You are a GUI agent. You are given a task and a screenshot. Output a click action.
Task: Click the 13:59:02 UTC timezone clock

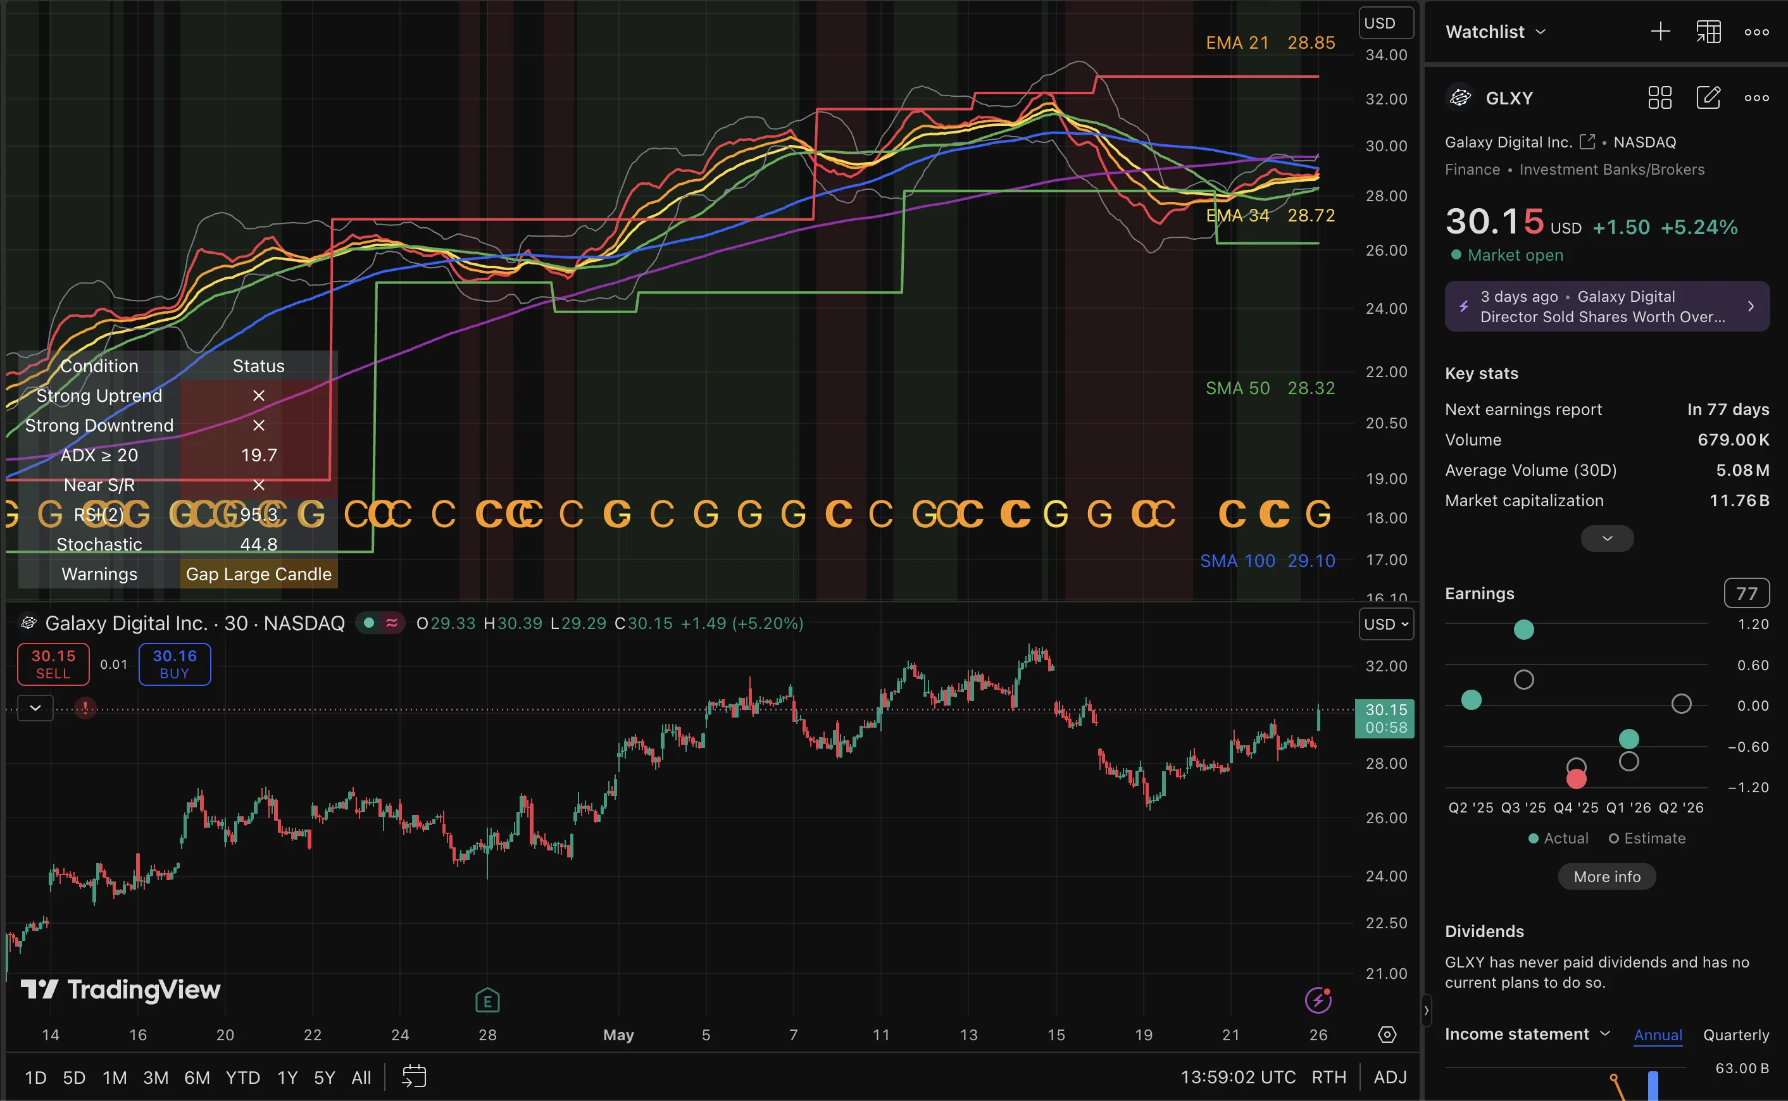pos(1237,1077)
